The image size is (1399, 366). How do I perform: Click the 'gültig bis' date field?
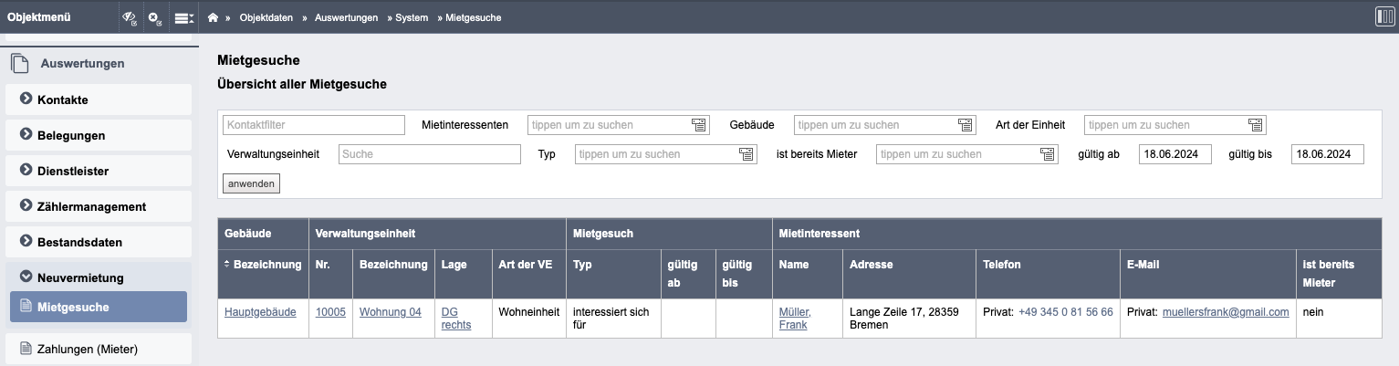coord(1327,154)
